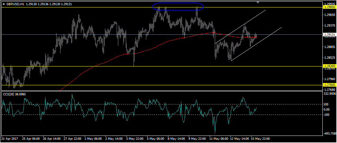The height and width of the screenshot is (143, 337).
Task: Click the -493.7586 CCI axis value
Action: coord(331,134)
